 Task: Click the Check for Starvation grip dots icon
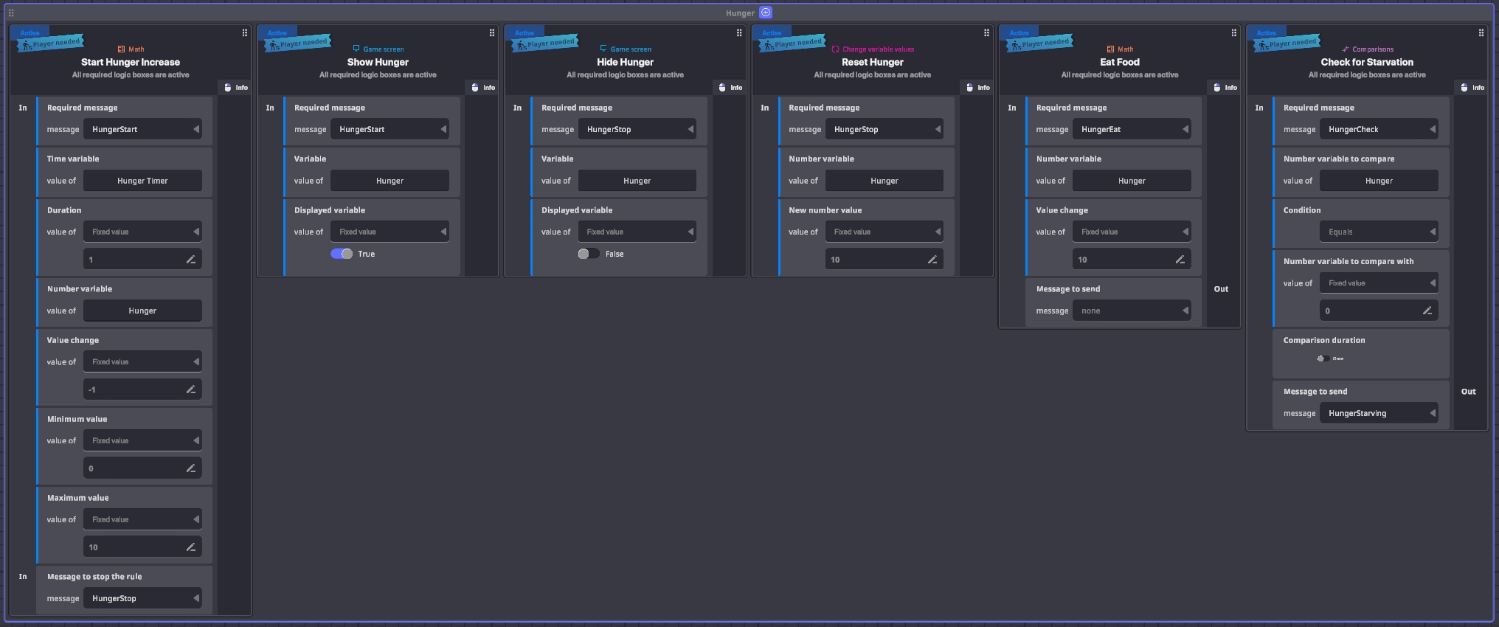[1481, 33]
